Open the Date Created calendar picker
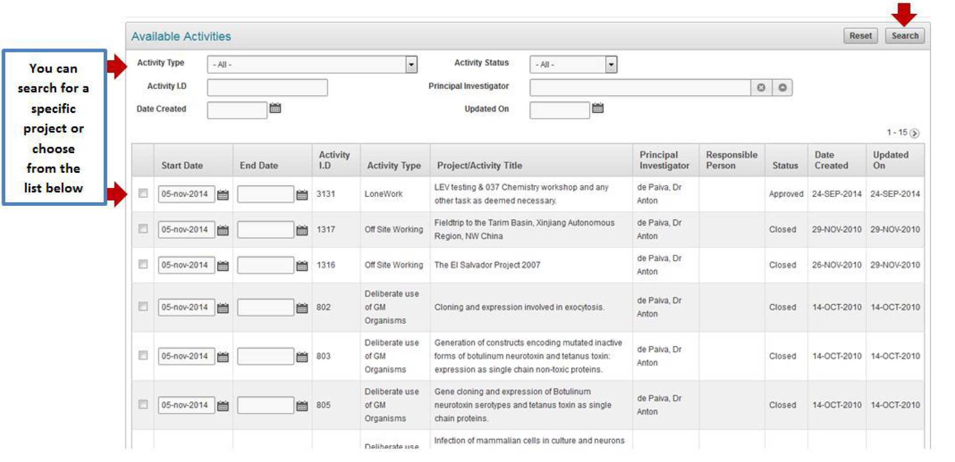The height and width of the screenshot is (462, 955). (x=275, y=109)
